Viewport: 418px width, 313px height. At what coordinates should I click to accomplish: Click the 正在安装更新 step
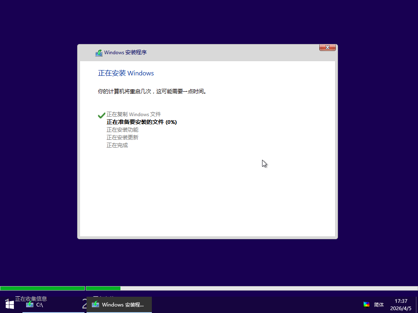122,137
